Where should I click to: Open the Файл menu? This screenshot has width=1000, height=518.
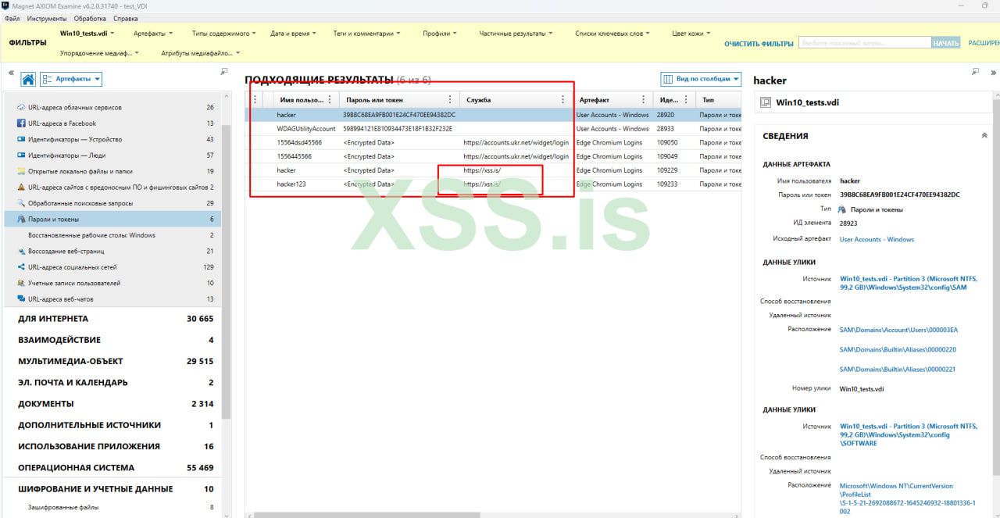pyautogui.click(x=12, y=18)
